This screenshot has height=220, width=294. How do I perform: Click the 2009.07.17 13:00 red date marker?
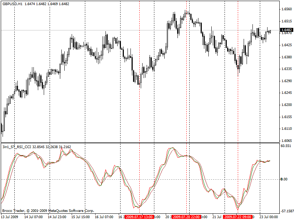pos(139,217)
